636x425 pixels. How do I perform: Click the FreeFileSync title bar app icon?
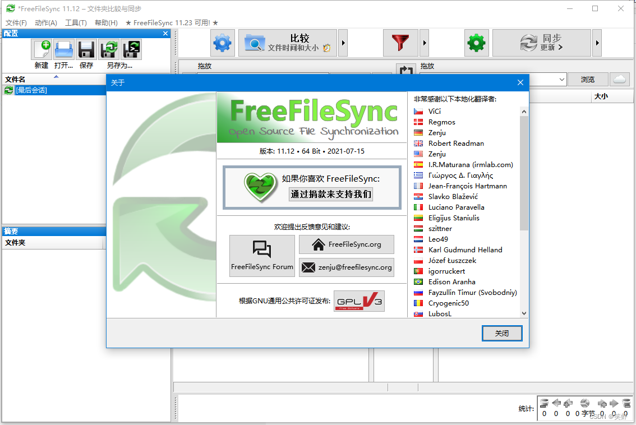coord(11,8)
